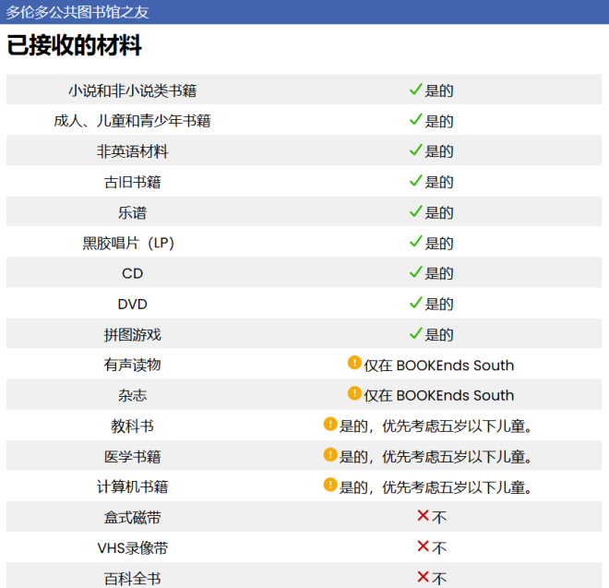The width and height of the screenshot is (609, 588).
Task: Click the red X icon for VHS录像带
Action: 423,546
